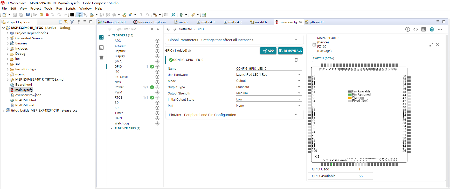Viewport: 450px width, 189px height.
Task: Collapse TI DRIVERS group
Action: 109,36
